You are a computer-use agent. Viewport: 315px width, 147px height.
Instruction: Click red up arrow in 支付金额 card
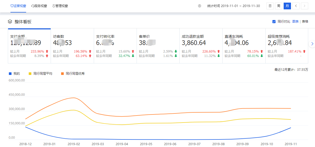pos(47,52)
